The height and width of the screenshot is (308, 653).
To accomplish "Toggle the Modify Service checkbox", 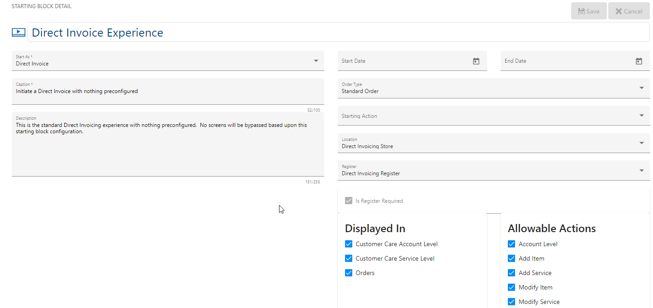I will (511, 302).
